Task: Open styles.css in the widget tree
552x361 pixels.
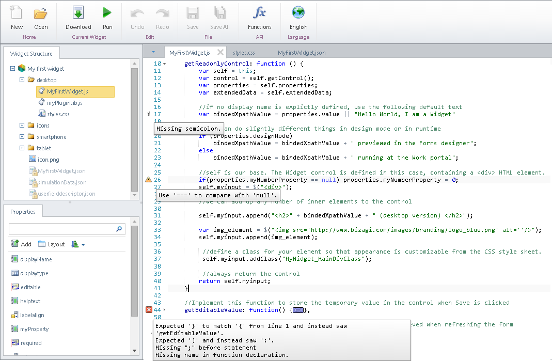Action: (58, 114)
